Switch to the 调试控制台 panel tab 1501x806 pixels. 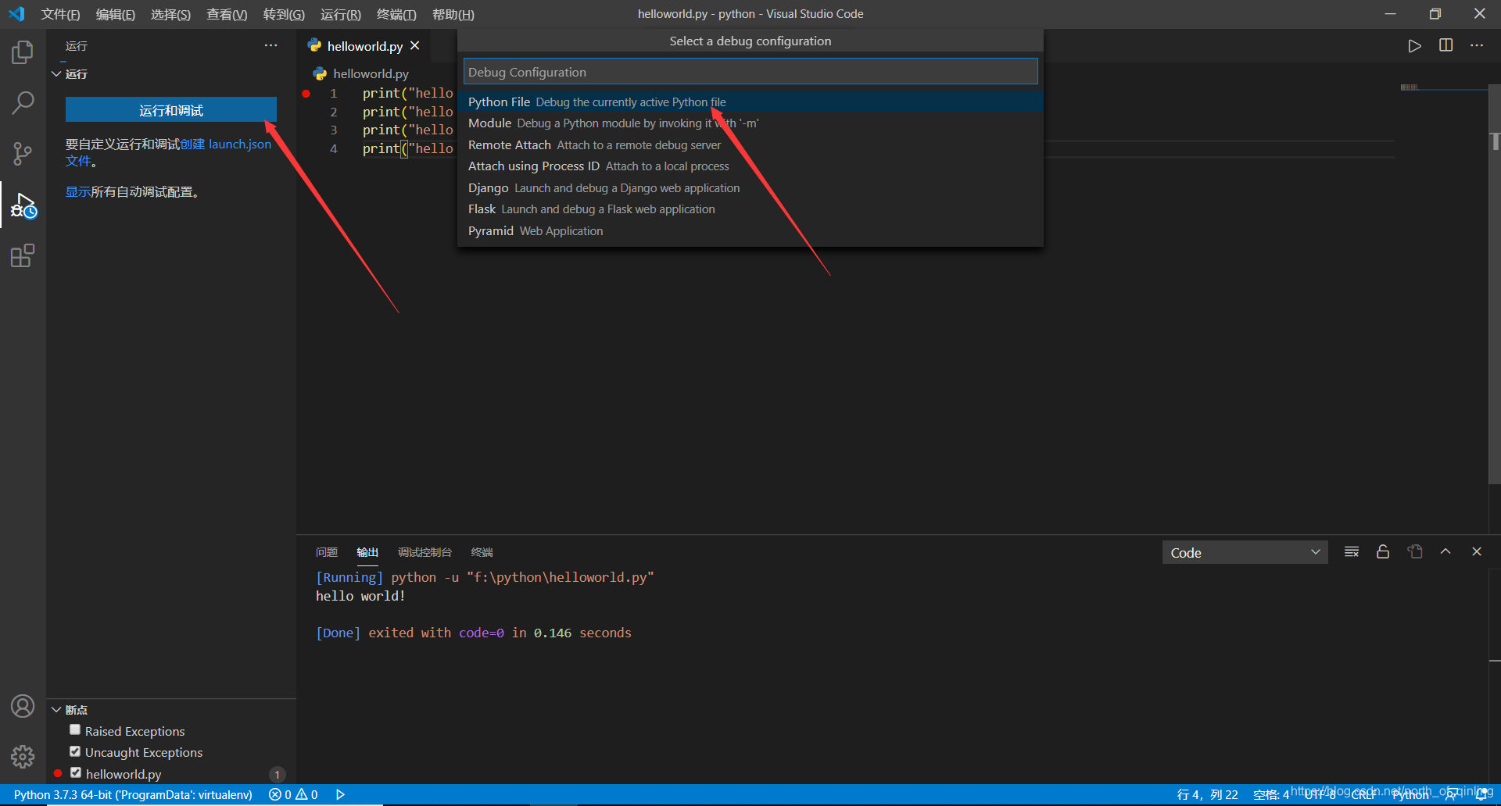(x=425, y=552)
